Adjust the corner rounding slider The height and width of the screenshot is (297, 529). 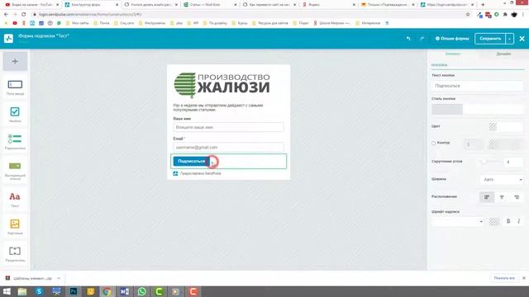pos(484,162)
